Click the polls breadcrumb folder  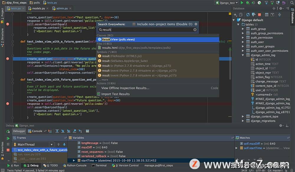[x=35, y=3]
